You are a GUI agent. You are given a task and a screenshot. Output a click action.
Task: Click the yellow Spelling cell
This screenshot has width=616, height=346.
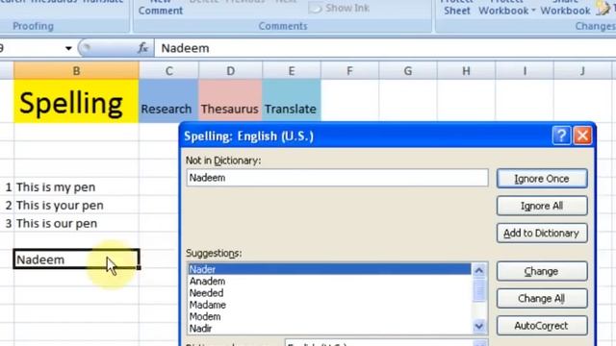click(x=76, y=101)
